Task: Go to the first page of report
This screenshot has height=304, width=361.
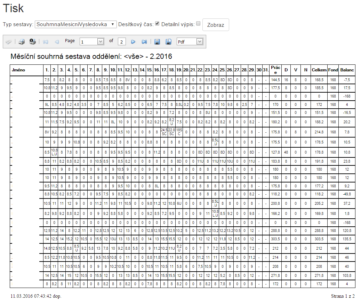Action: [x=46, y=42]
